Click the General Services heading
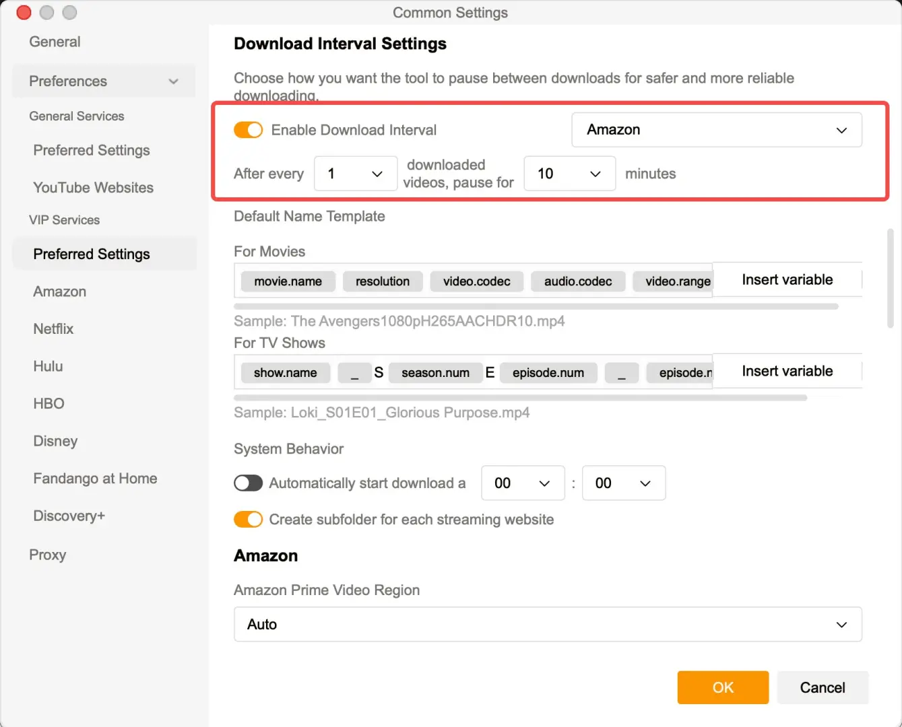The image size is (902, 727). click(77, 116)
